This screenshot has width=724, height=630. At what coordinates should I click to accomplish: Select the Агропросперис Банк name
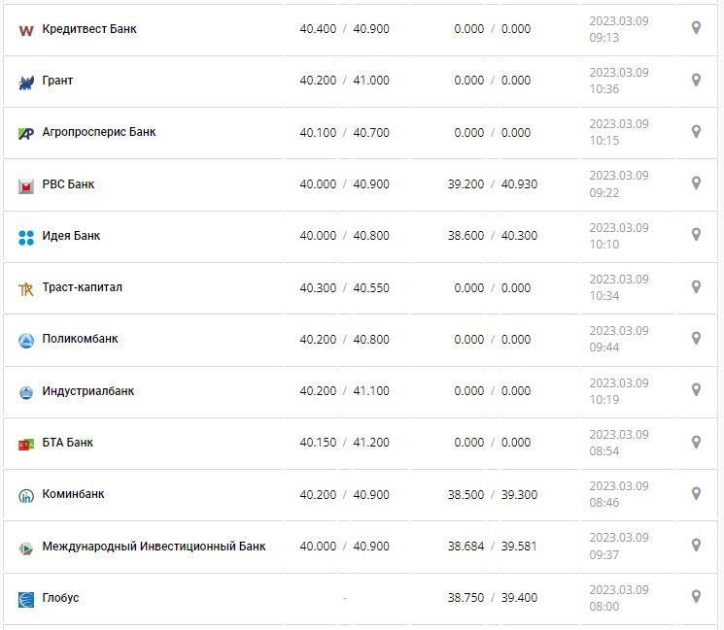99,132
